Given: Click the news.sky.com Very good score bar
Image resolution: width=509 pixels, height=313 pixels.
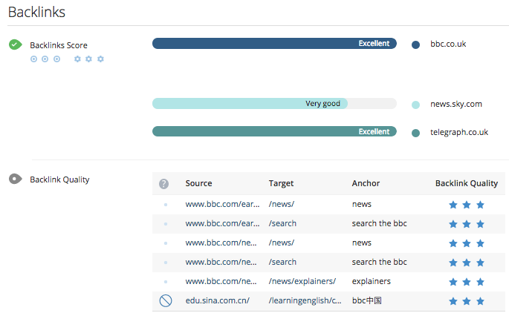Looking at the screenshot, I should click(x=274, y=103).
